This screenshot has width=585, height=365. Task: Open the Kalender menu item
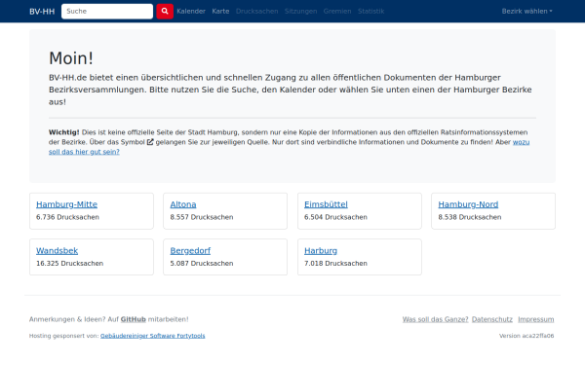click(191, 11)
